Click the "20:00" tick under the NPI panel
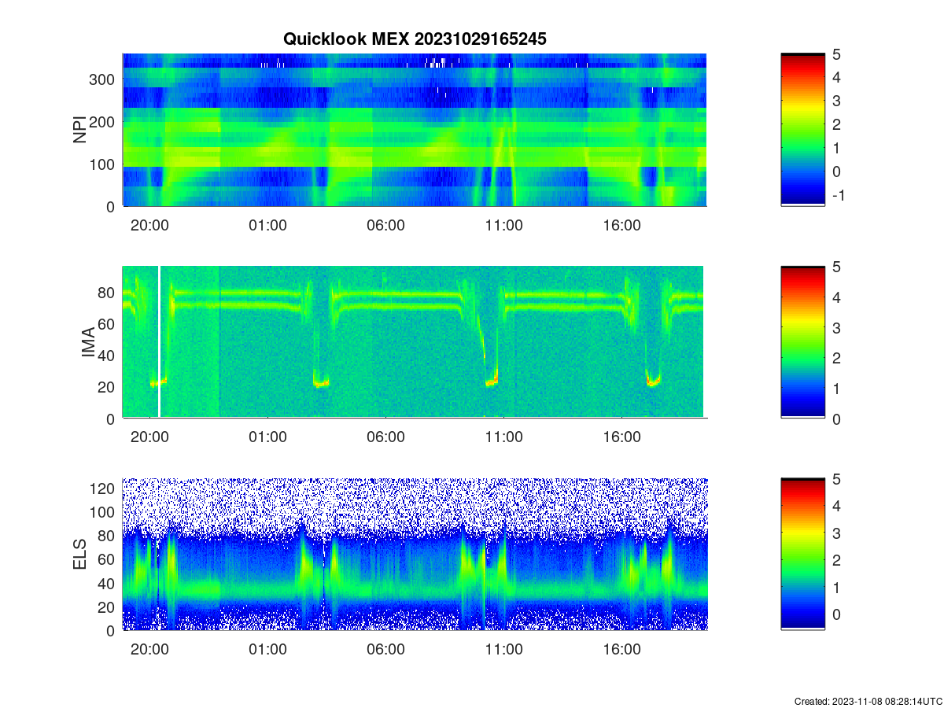This screenshot has height=708, width=944. (149, 225)
